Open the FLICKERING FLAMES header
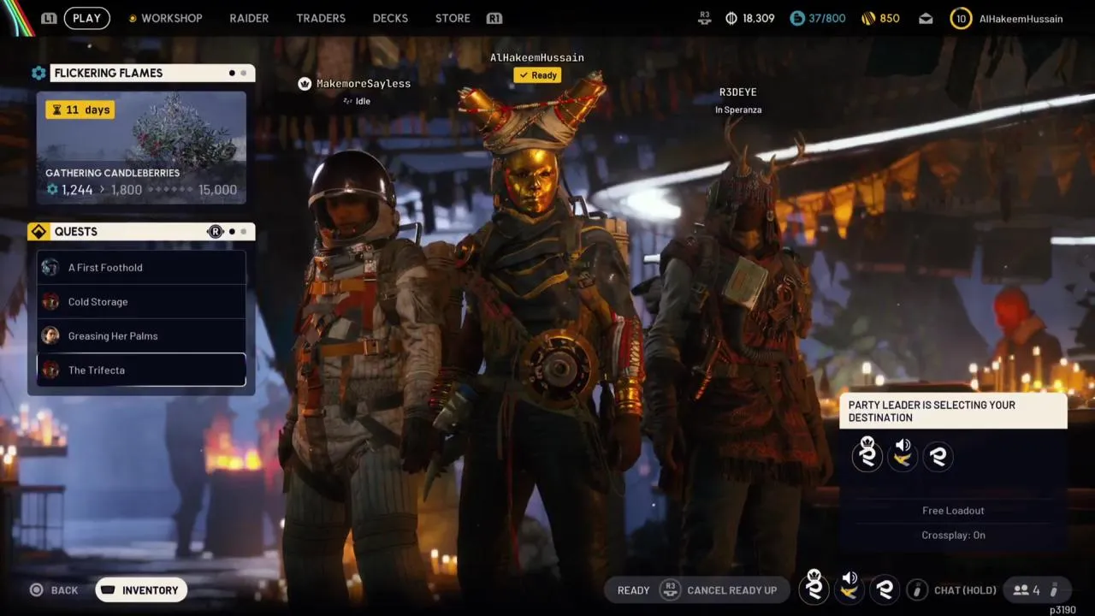Screen dimensions: 1095x616 (x=152, y=73)
